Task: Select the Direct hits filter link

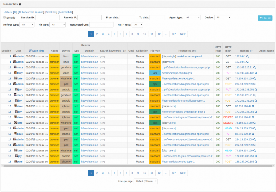Action: pos(51,12)
